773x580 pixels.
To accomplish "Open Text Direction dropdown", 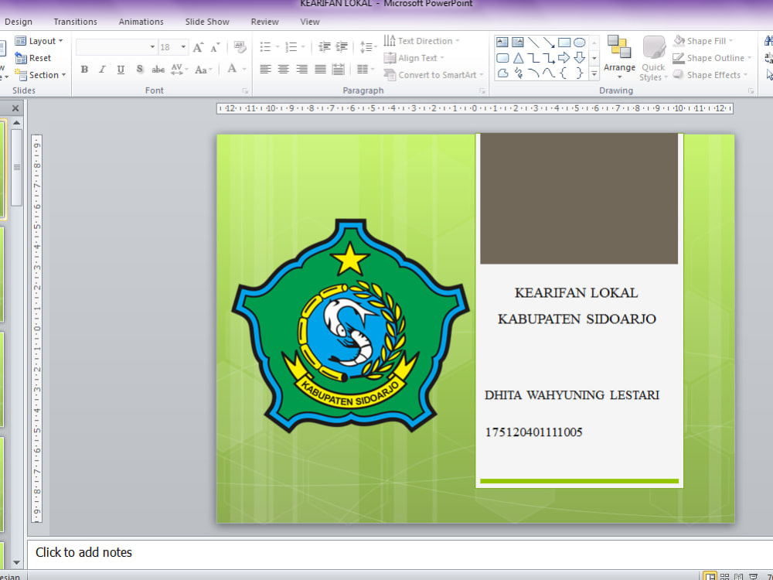I will [x=422, y=41].
